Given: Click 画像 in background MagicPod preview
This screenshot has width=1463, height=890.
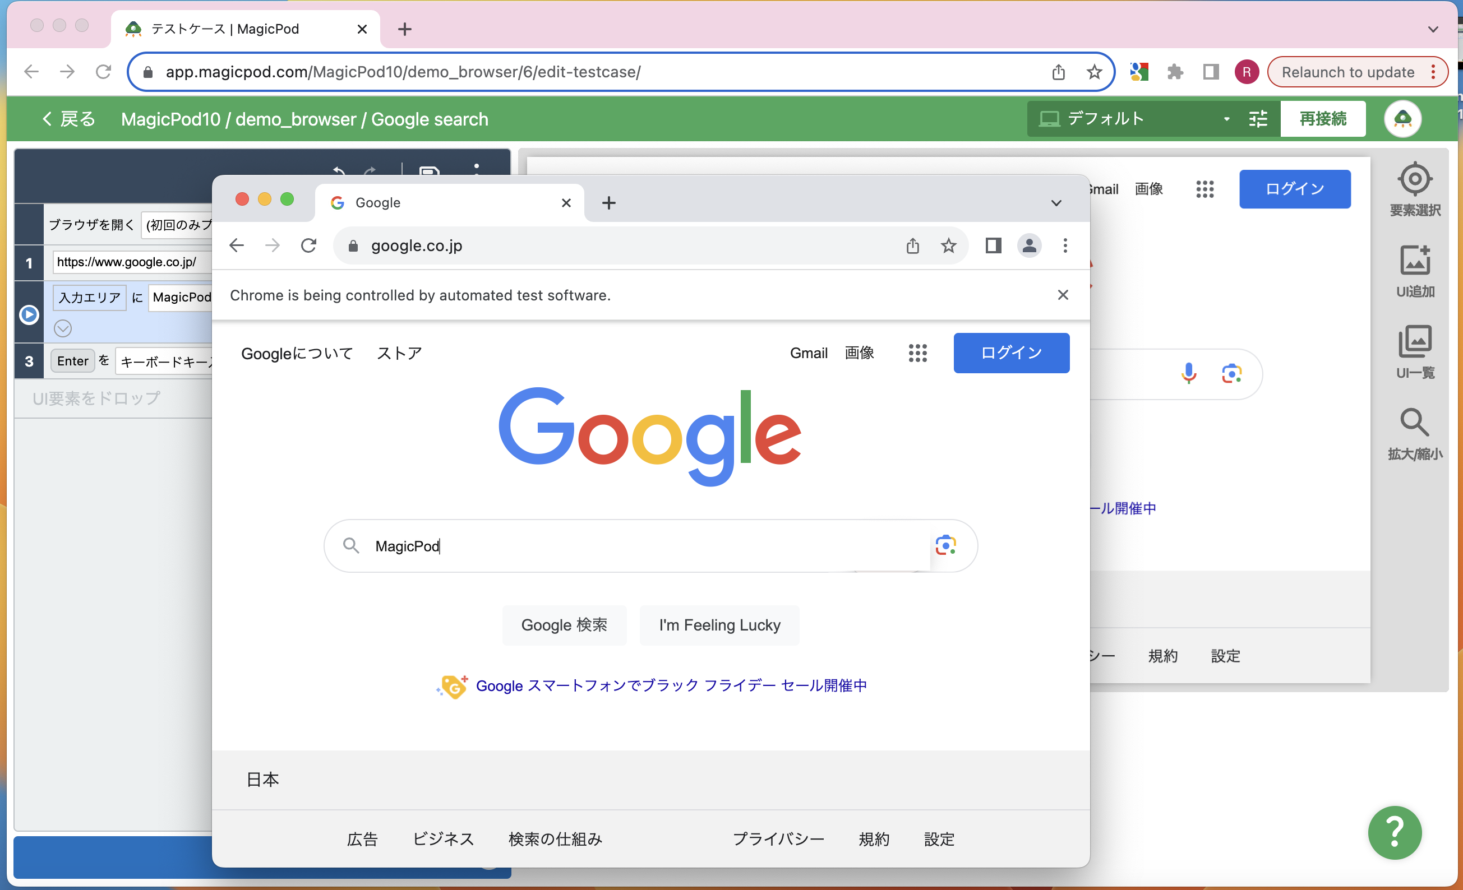Looking at the screenshot, I should point(1148,189).
